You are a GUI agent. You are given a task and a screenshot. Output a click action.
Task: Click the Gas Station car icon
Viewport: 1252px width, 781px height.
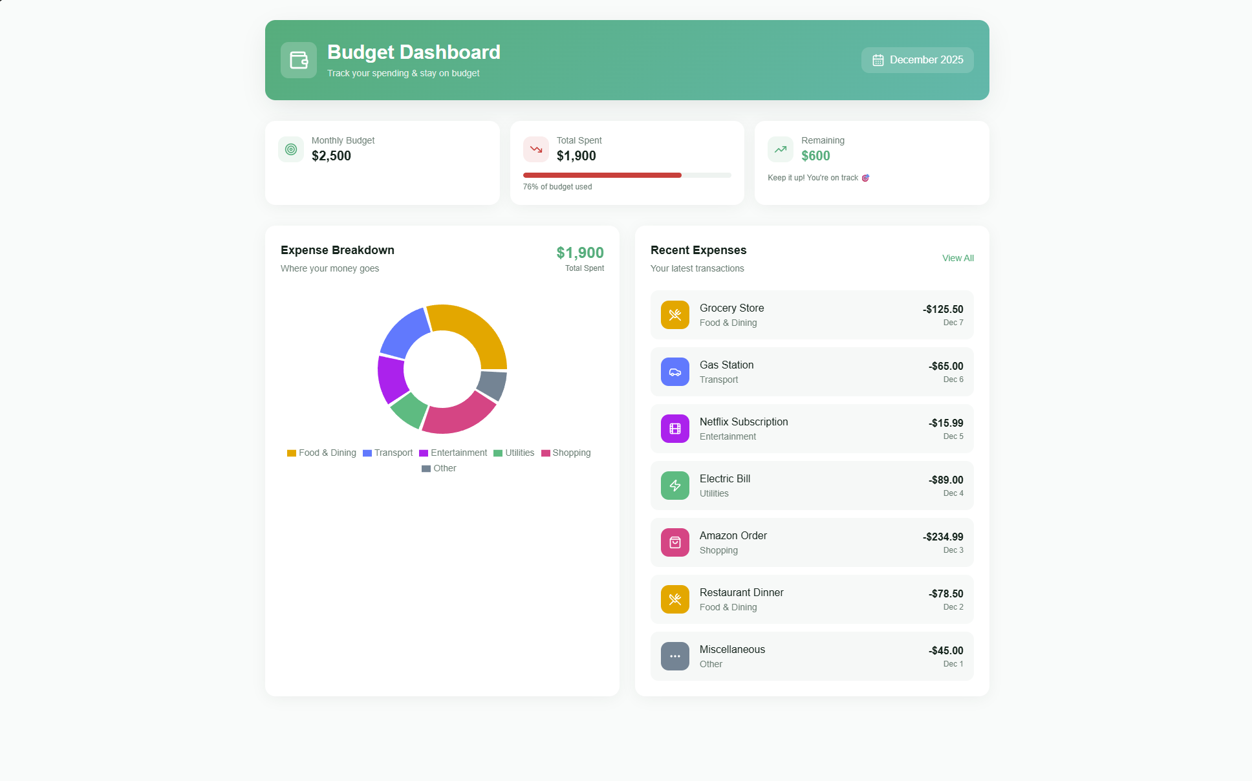click(675, 372)
